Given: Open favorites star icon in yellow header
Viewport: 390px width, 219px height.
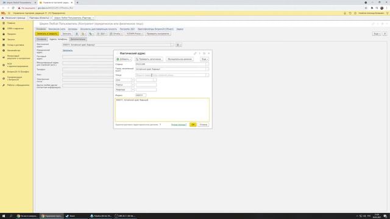Looking at the screenshot, I should pos(355,13).
